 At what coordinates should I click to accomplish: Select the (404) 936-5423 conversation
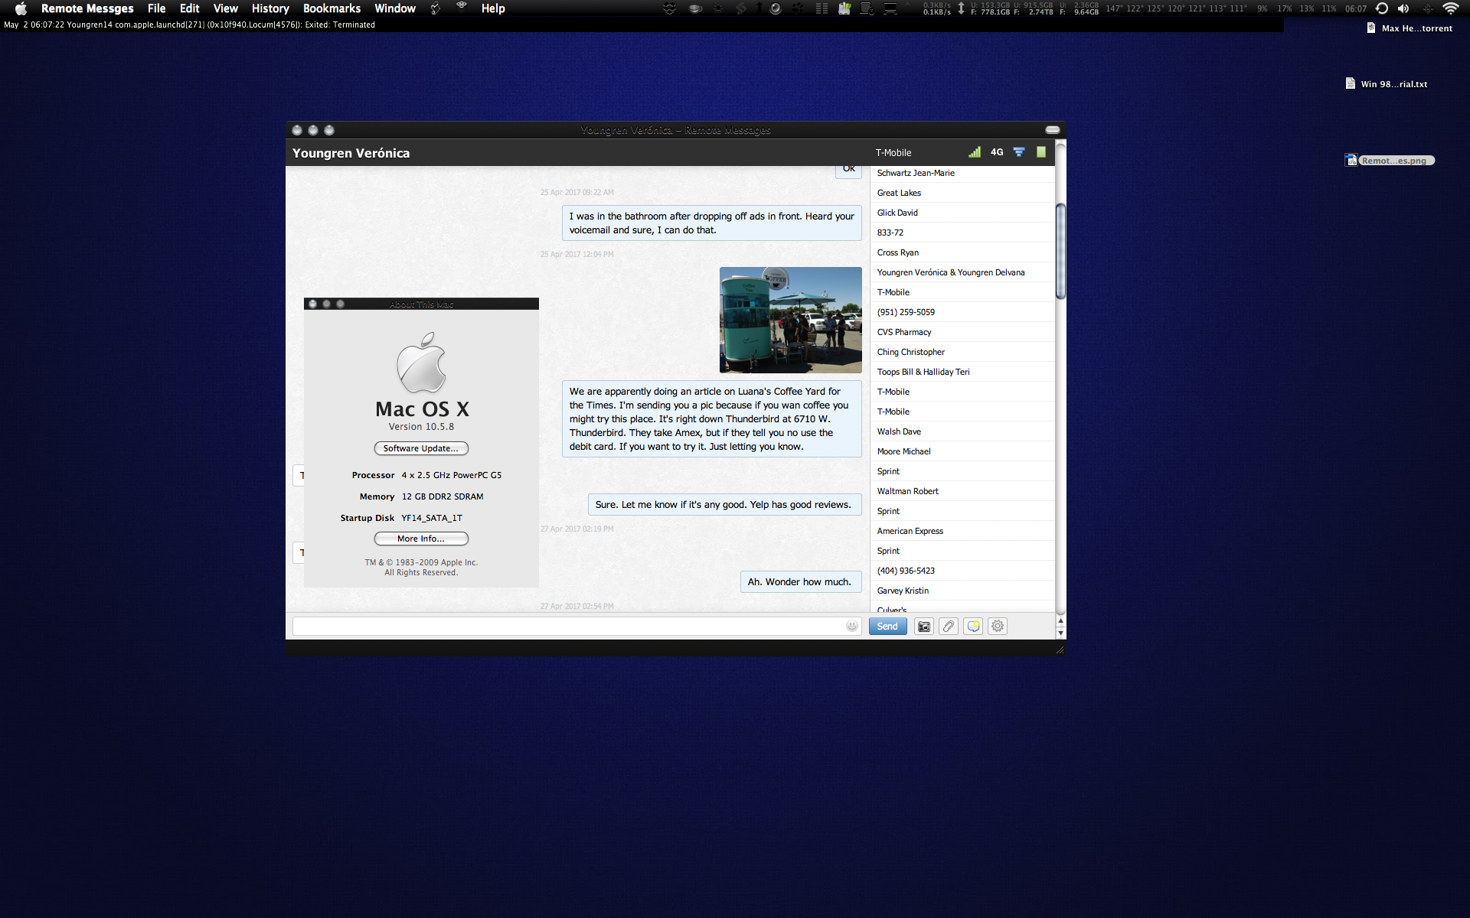pos(962,571)
